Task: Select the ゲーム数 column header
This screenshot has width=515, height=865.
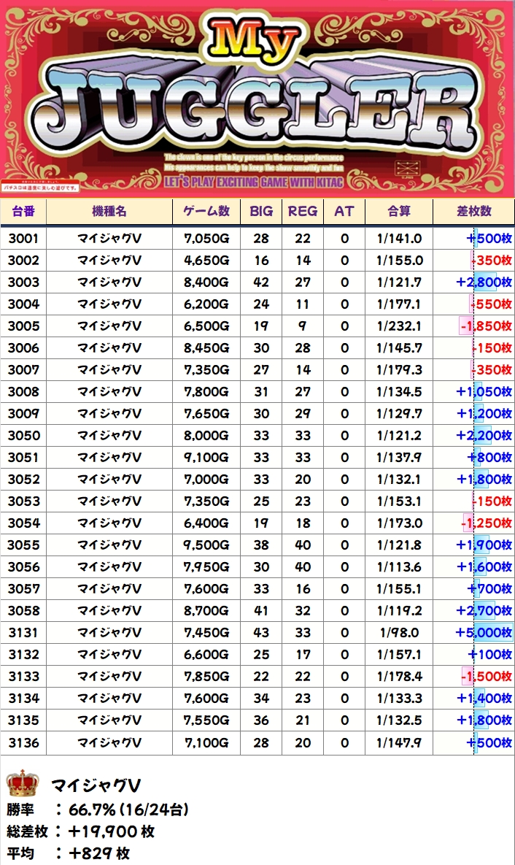Action: tap(206, 211)
